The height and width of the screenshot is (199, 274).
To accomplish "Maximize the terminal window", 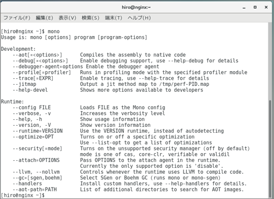I will (255, 7).
